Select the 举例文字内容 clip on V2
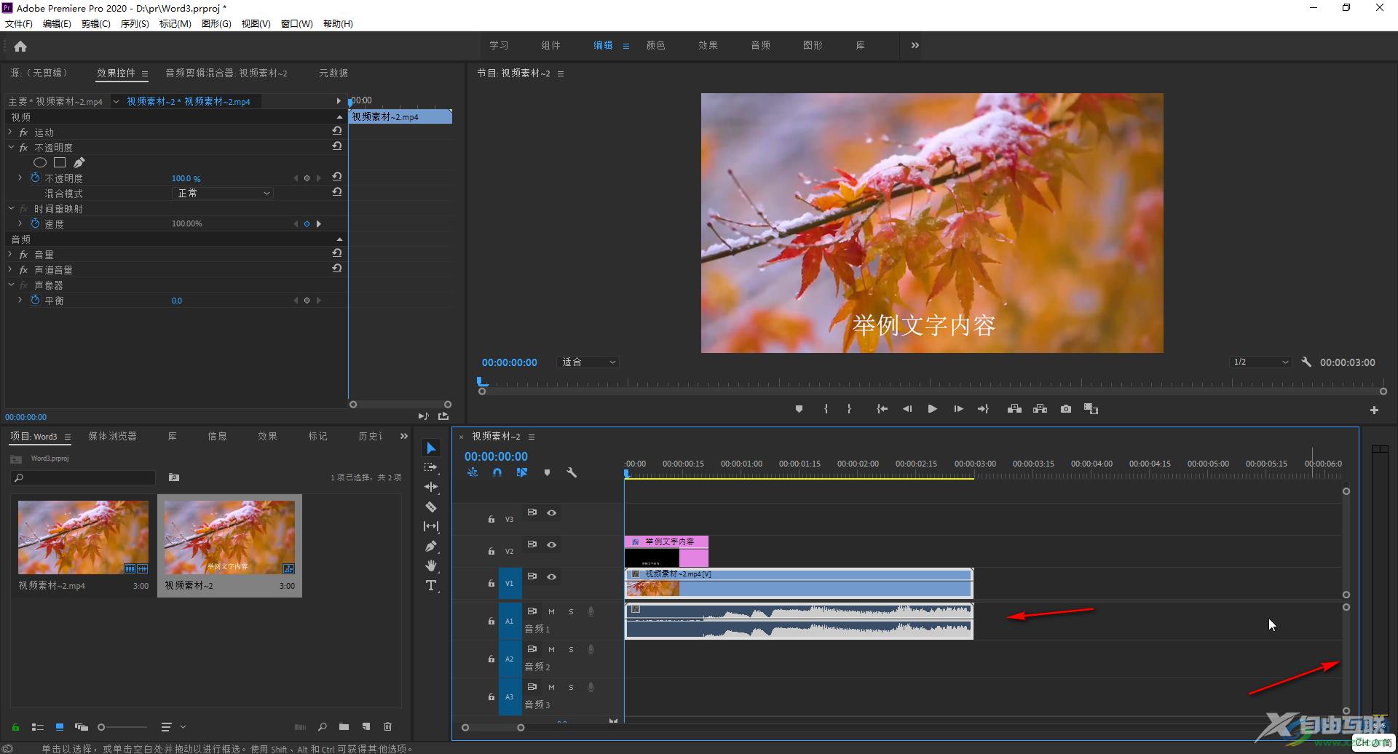The image size is (1398, 754). [666, 551]
